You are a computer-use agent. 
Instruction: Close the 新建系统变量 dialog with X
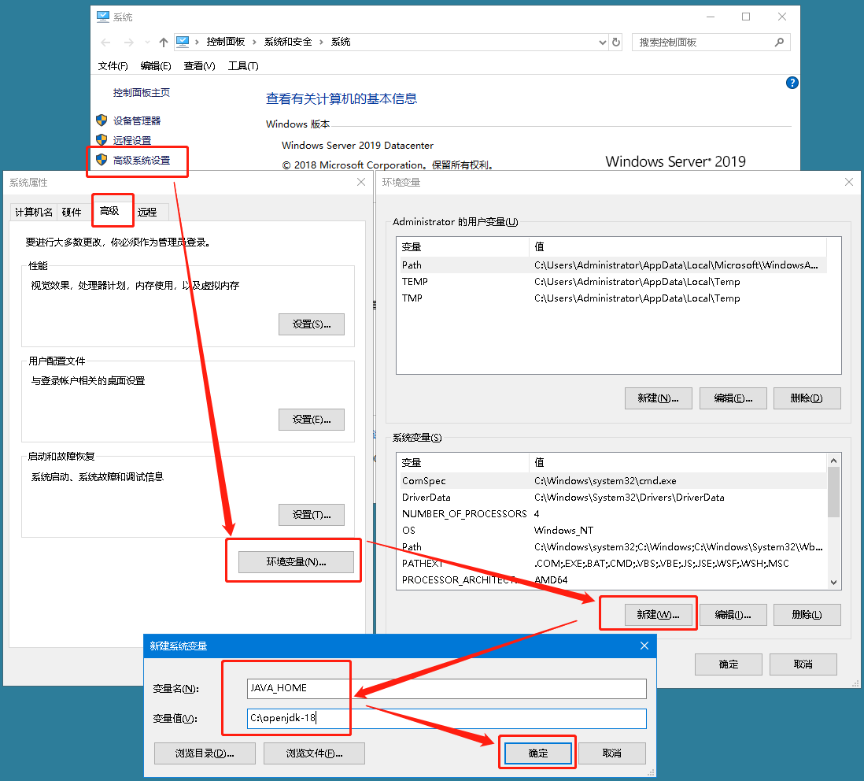click(644, 646)
